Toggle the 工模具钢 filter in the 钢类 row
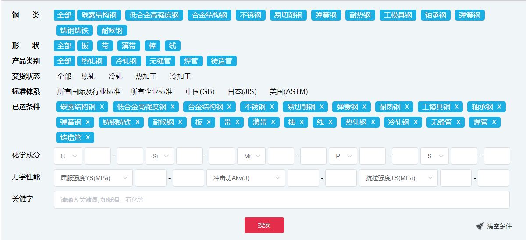526x240 pixels. (398, 15)
